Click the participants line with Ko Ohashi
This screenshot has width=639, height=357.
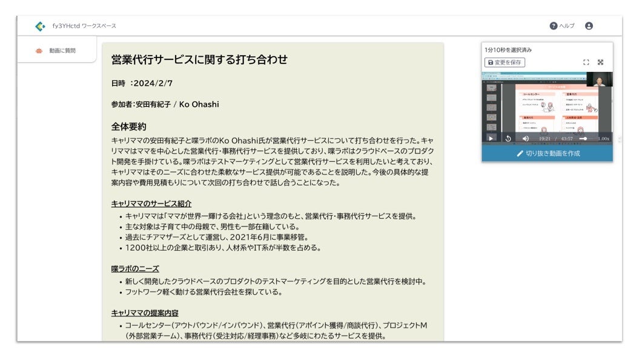click(165, 105)
